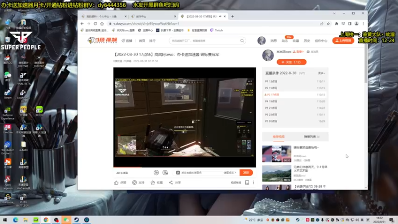Select the 弹幕列表 tab
The image size is (398, 224).
click(311, 136)
